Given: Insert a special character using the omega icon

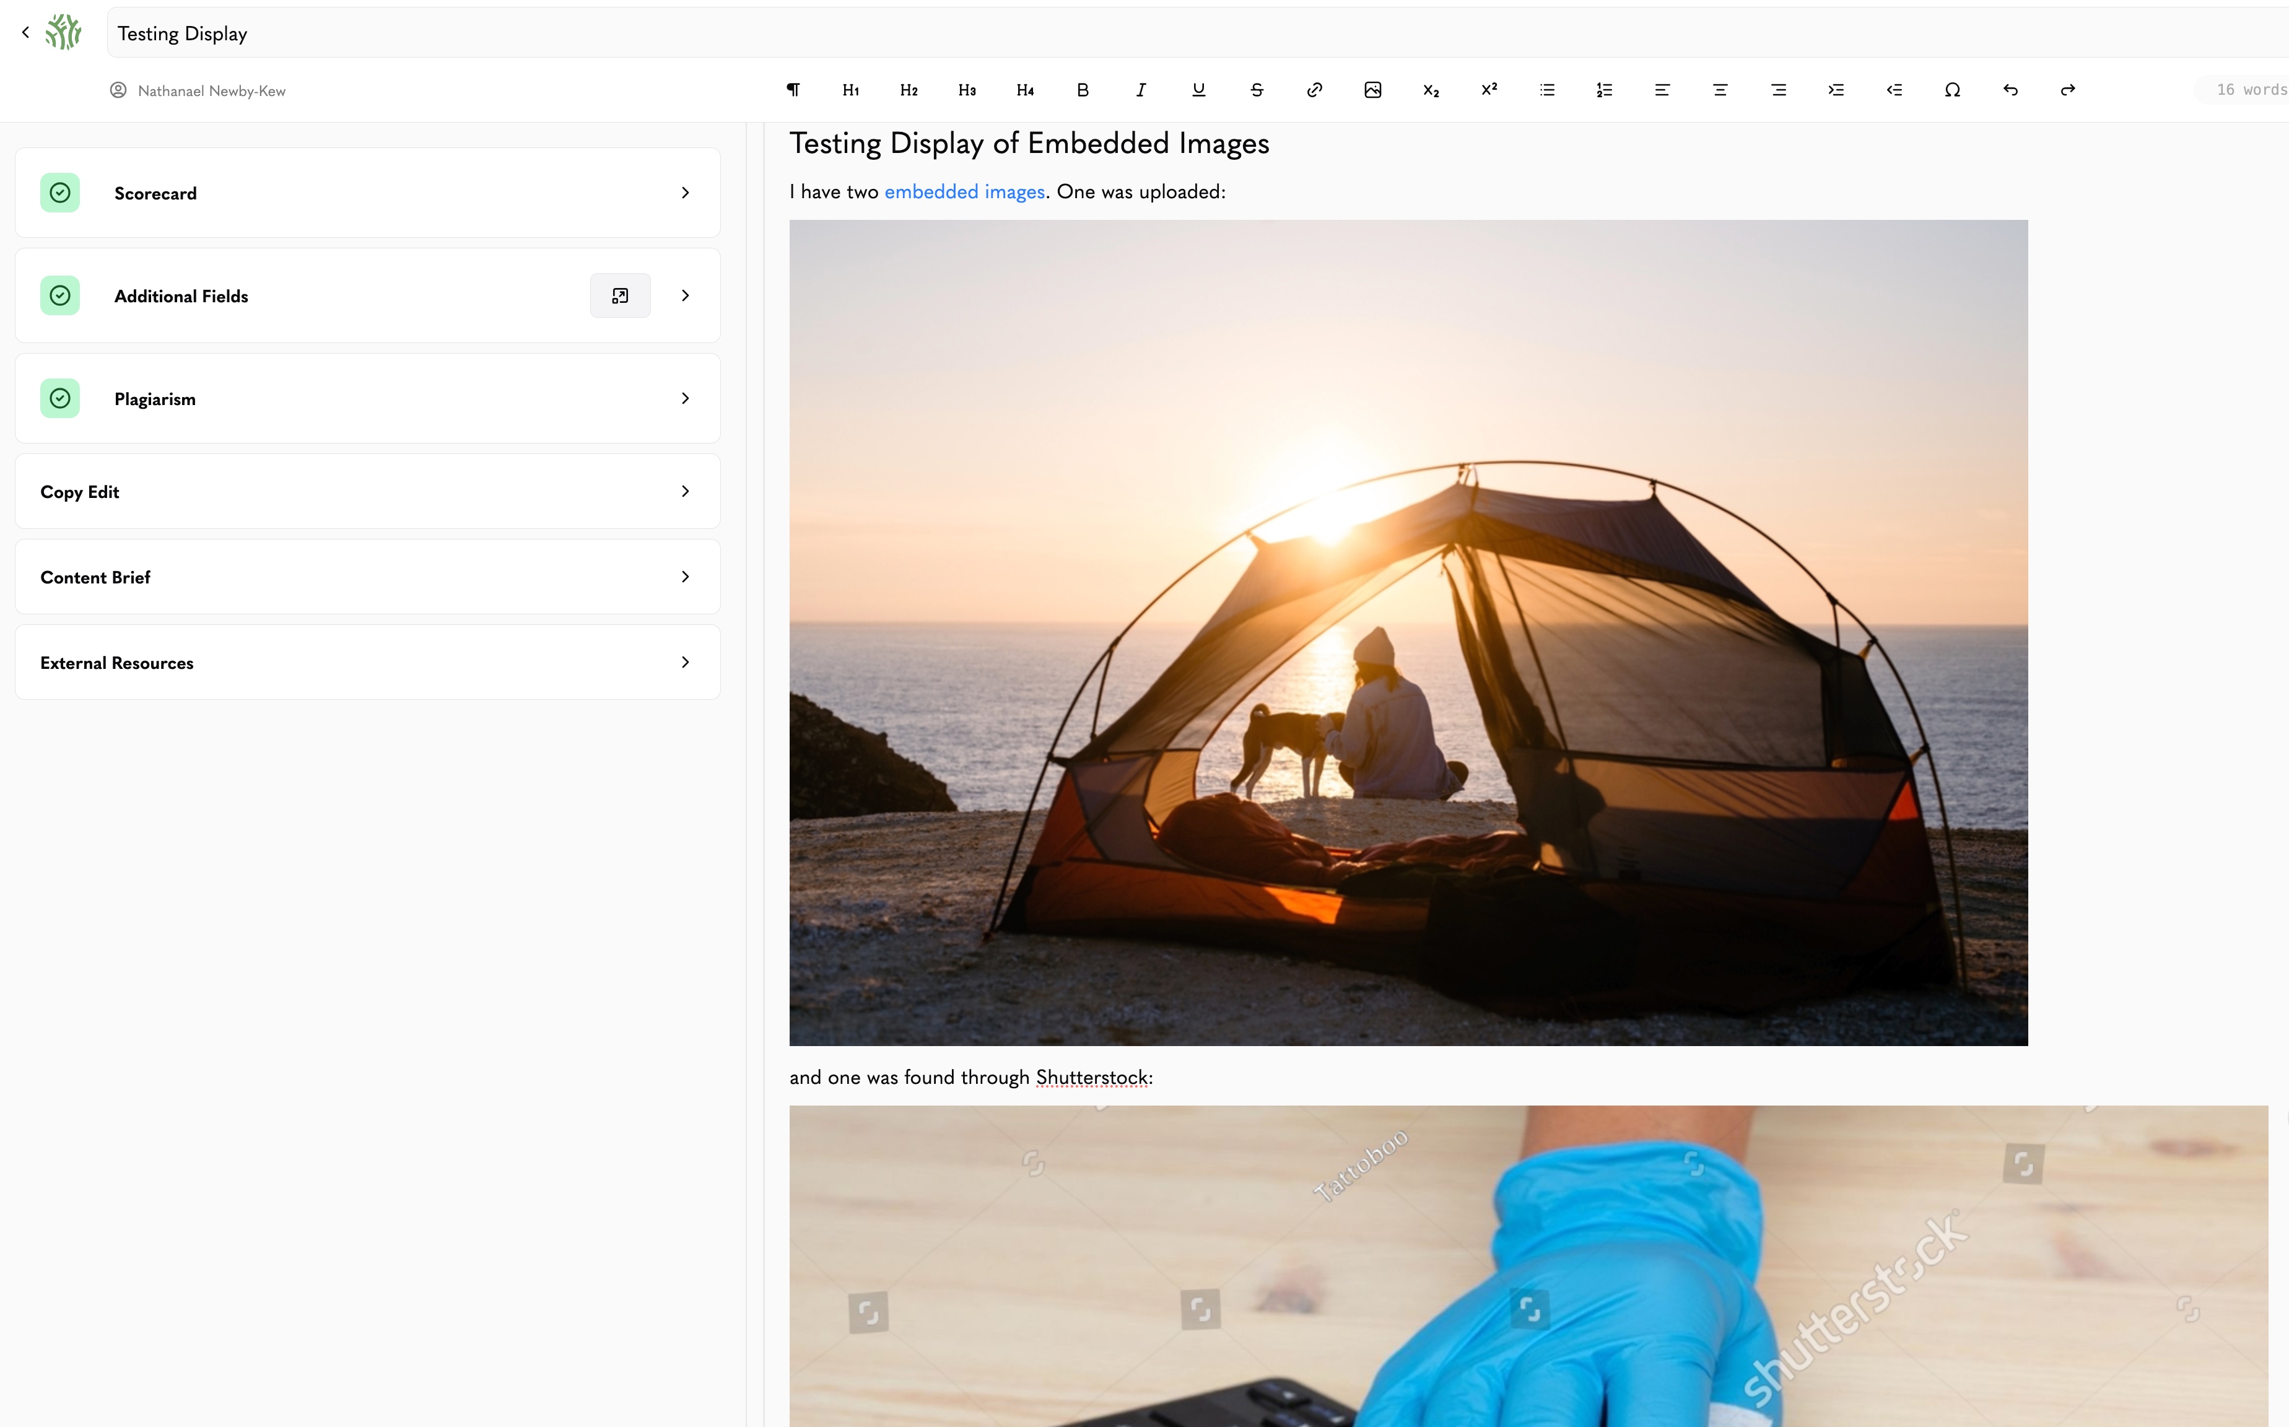Looking at the screenshot, I should point(1952,90).
